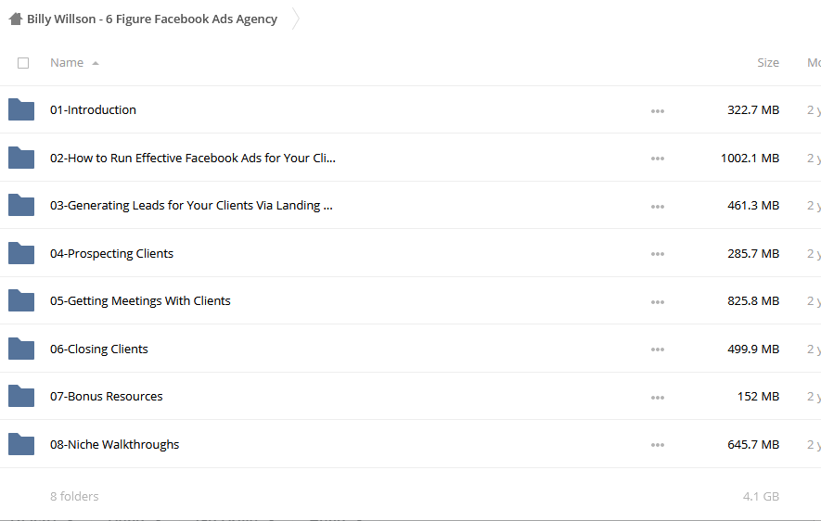Sort files by Name column header

click(67, 63)
